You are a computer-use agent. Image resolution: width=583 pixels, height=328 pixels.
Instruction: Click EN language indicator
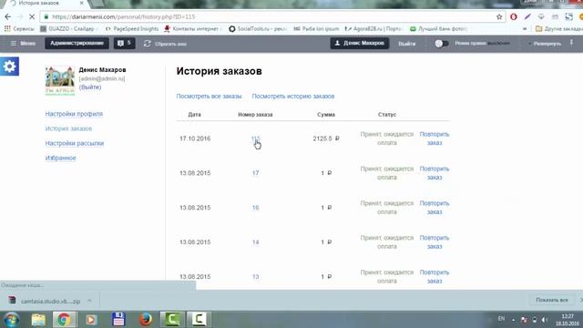point(501,319)
